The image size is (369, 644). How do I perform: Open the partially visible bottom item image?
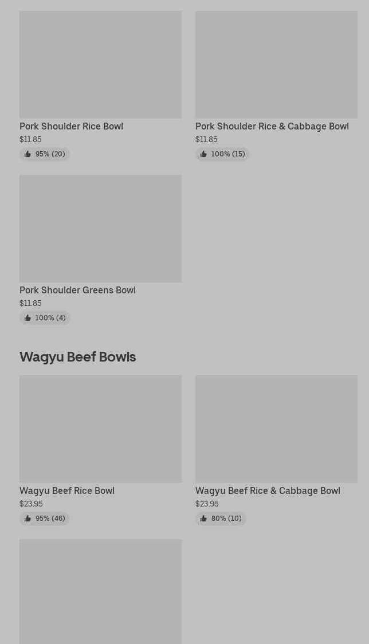100,591
